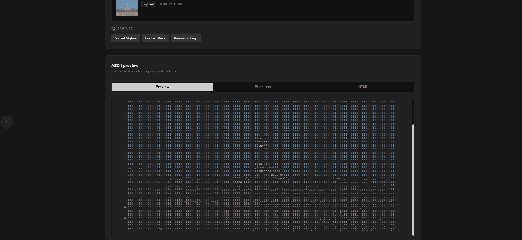Click the palette icon beside Samples
The width and height of the screenshot is (522, 240).
click(113, 29)
